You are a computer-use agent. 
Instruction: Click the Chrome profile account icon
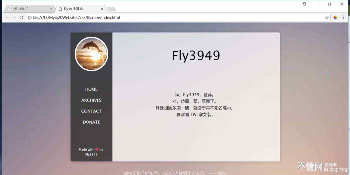304,4
